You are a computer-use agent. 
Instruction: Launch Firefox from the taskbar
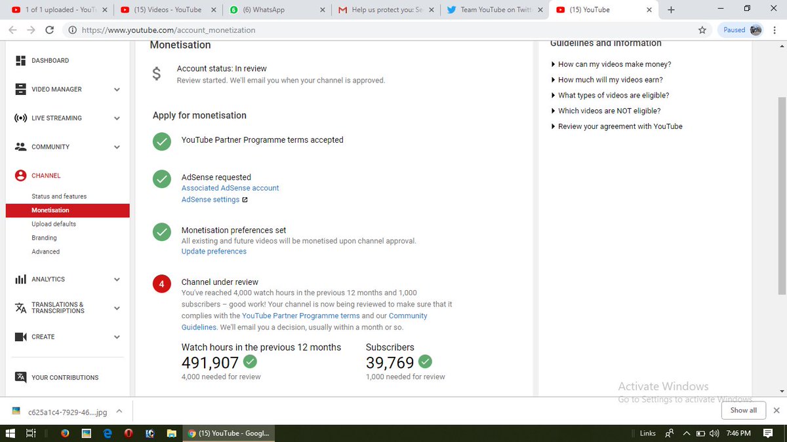[x=64, y=433]
